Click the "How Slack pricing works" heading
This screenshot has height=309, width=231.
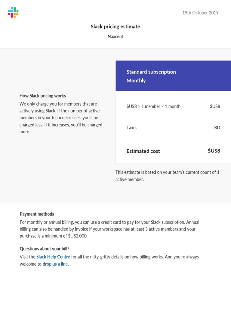(x=42, y=96)
